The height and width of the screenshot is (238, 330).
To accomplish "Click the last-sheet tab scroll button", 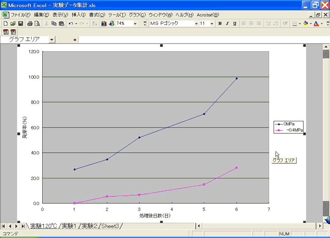I will click(x=23, y=226).
